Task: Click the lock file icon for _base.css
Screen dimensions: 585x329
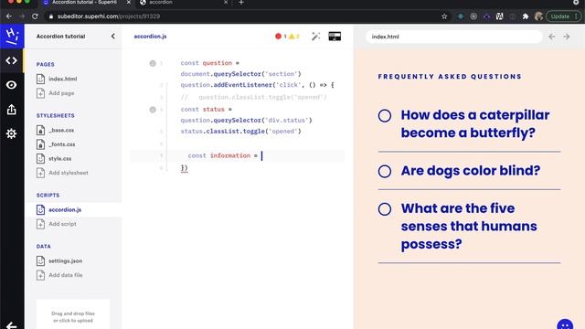Action: 40,130
